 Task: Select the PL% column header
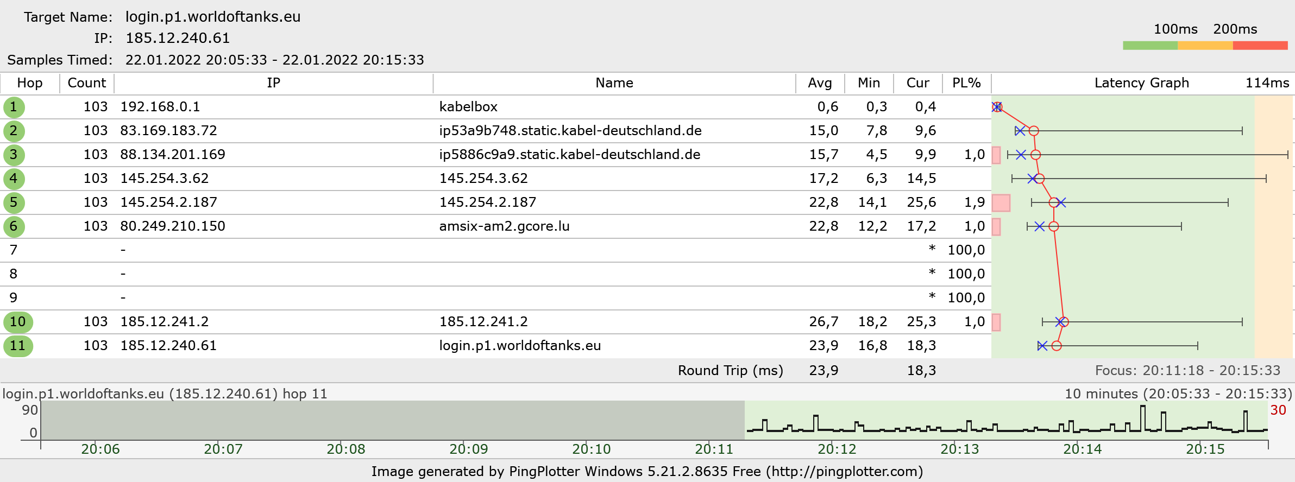(x=966, y=83)
